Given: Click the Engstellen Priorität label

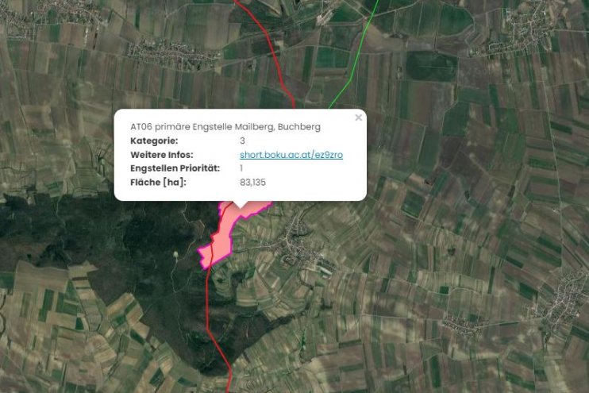Looking at the screenshot, I should (175, 168).
